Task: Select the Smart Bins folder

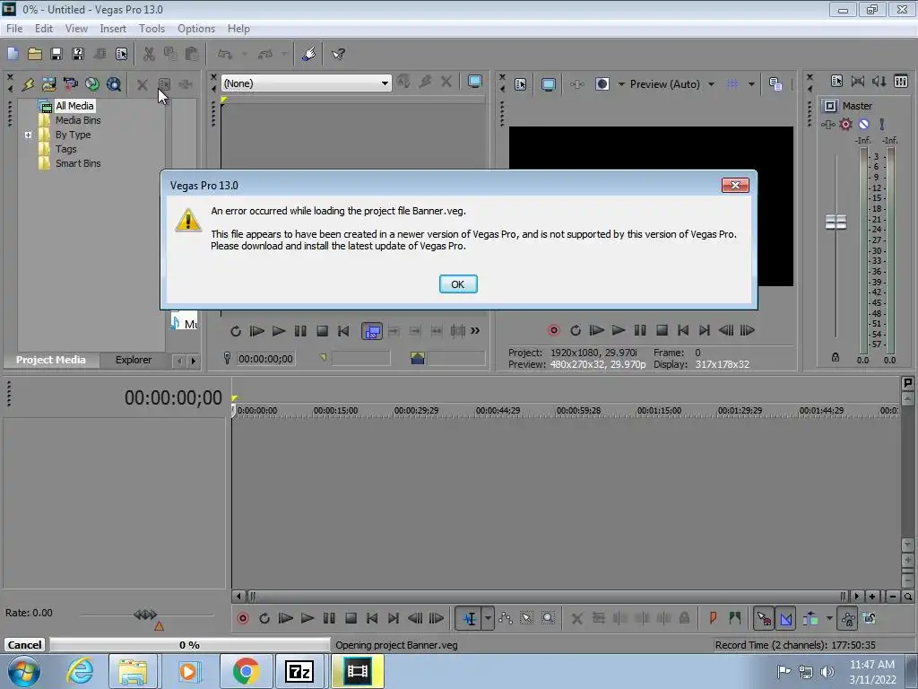Action: pyautogui.click(x=78, y=163)
